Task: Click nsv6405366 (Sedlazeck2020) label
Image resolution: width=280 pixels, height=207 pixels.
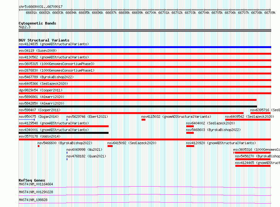Action: [x=43, y=84]
